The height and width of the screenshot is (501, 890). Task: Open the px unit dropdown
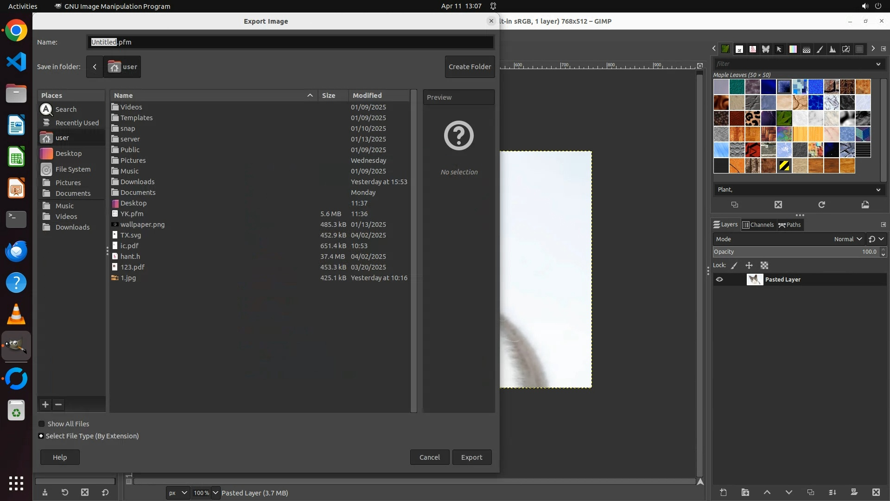pyautogui.click(x=178, y=493)
